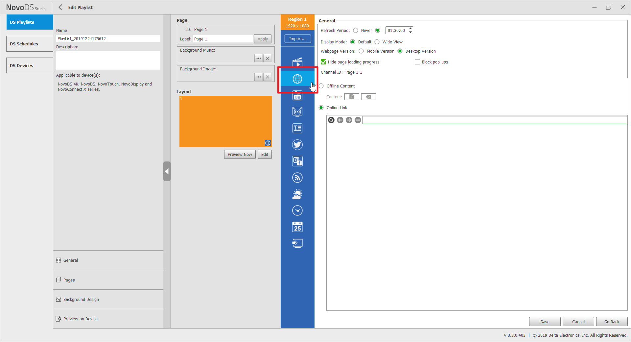Select the Twitter content type
Viewport: 631px width, 342px height.
pyautogui.click(x=297, y=144)
